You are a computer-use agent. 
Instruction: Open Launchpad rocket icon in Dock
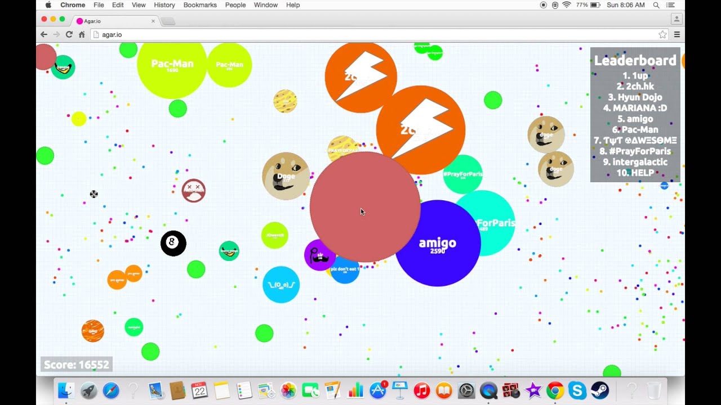88,390
